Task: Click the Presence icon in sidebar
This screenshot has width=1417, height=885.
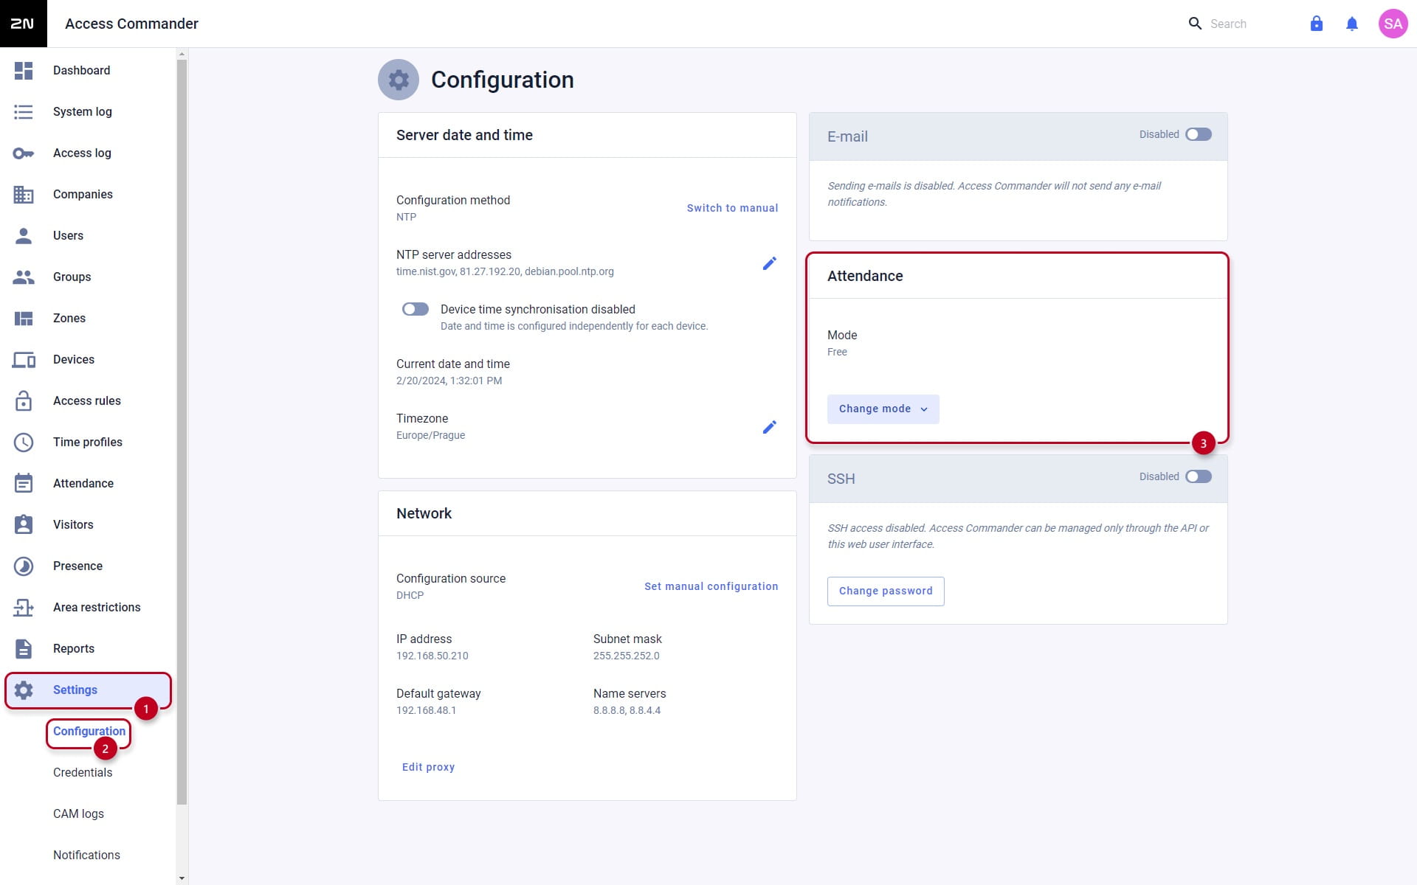Action: click(24, 566)
